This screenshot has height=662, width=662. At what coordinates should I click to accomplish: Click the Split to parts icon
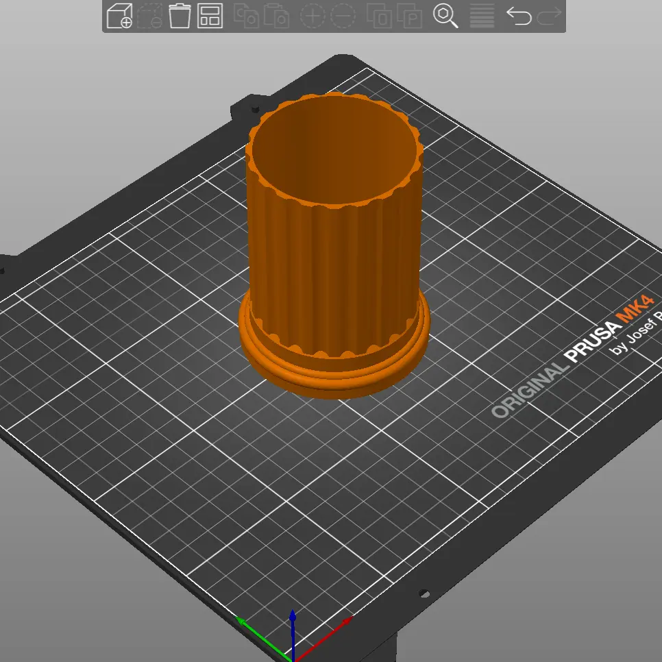[x=409, y=16]
